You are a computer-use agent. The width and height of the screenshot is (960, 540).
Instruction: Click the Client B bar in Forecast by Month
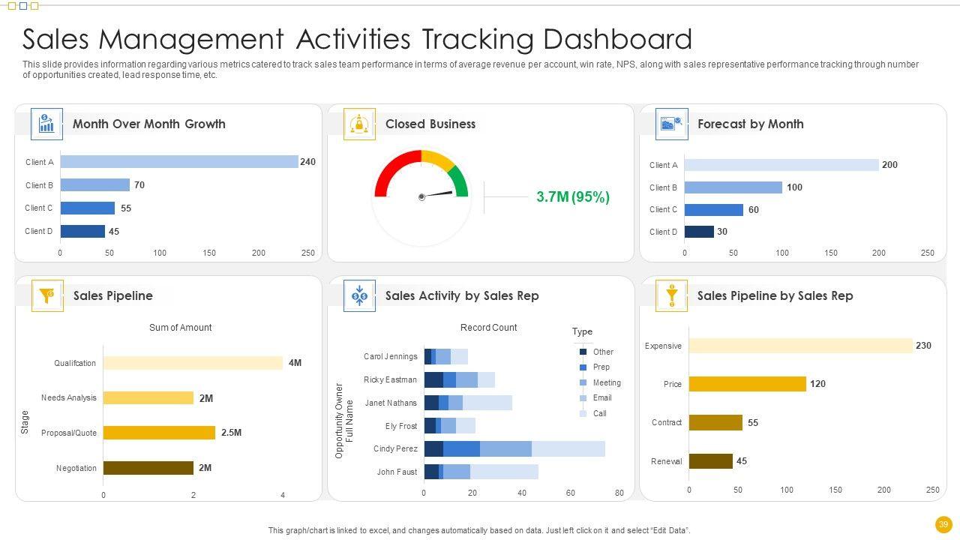[733, 187]
